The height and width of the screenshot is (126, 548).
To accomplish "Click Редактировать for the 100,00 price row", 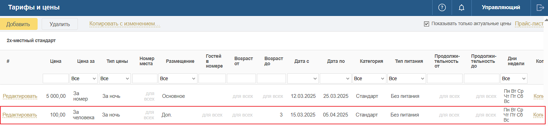I will pos(20,115).
